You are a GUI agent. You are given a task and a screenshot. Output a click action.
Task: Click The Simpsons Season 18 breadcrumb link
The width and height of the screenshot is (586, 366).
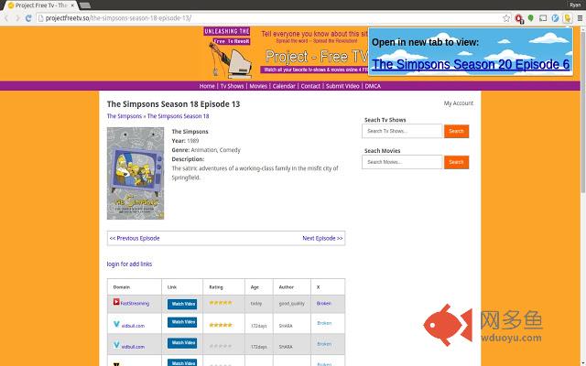point(178,116)
